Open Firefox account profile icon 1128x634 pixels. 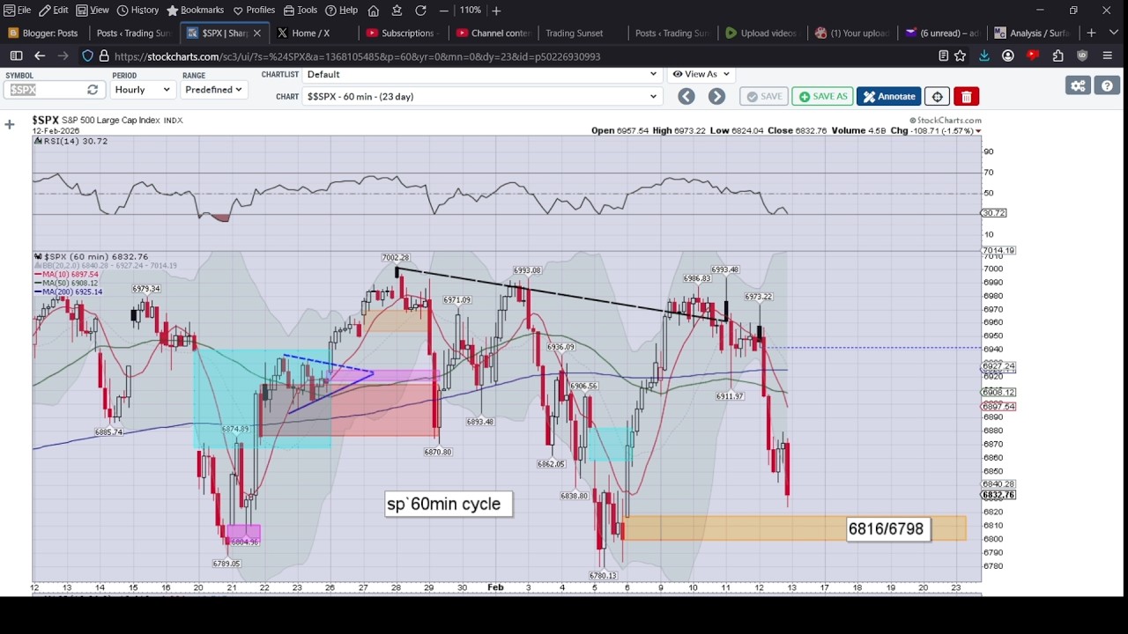[1008, 56]
